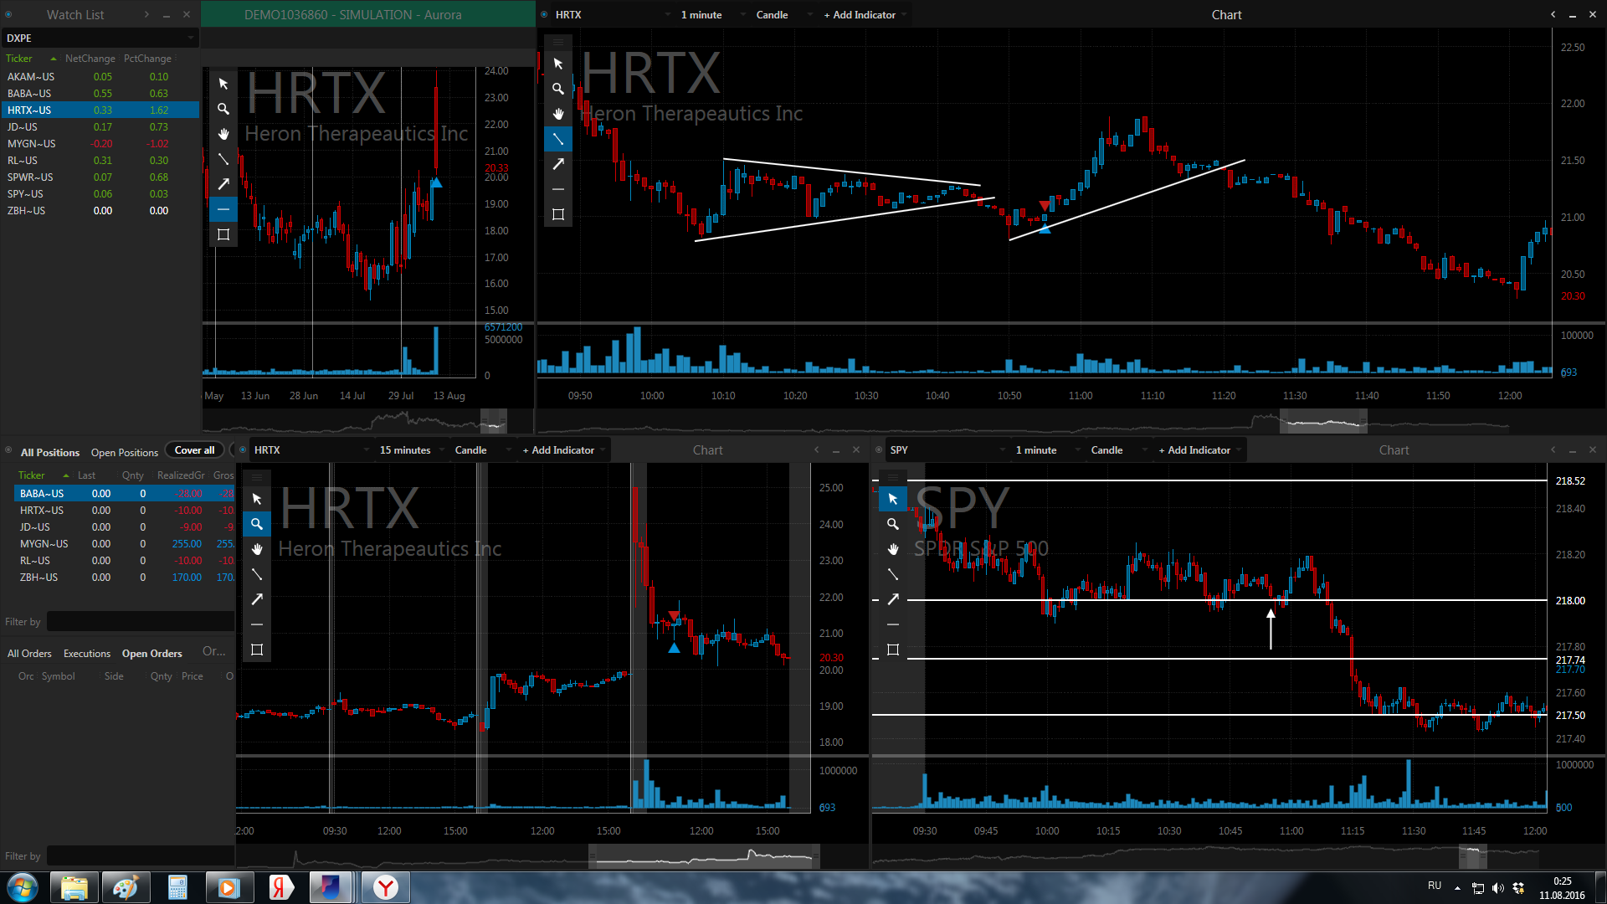The width and height of the screenshot is (1607, 904).
Task: Select arrow tool on HRTX daily chart
Action: pos(223,184)
